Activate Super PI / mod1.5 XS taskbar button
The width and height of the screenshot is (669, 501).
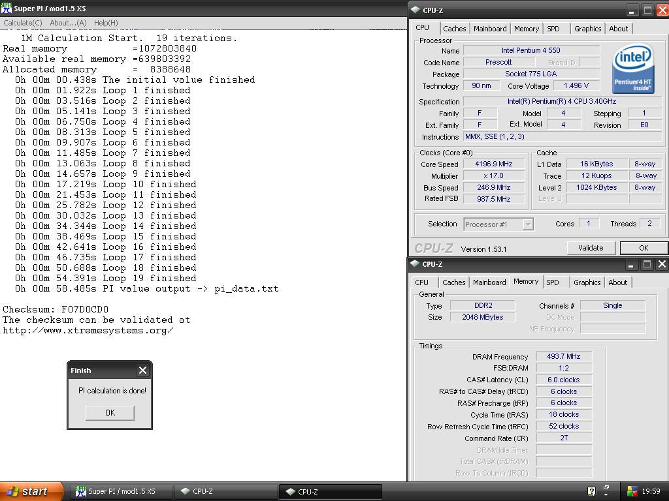[121, 491]
